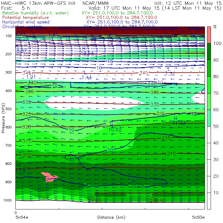Click the pink above-100% colorbar segment

click(x=209, y=35)
